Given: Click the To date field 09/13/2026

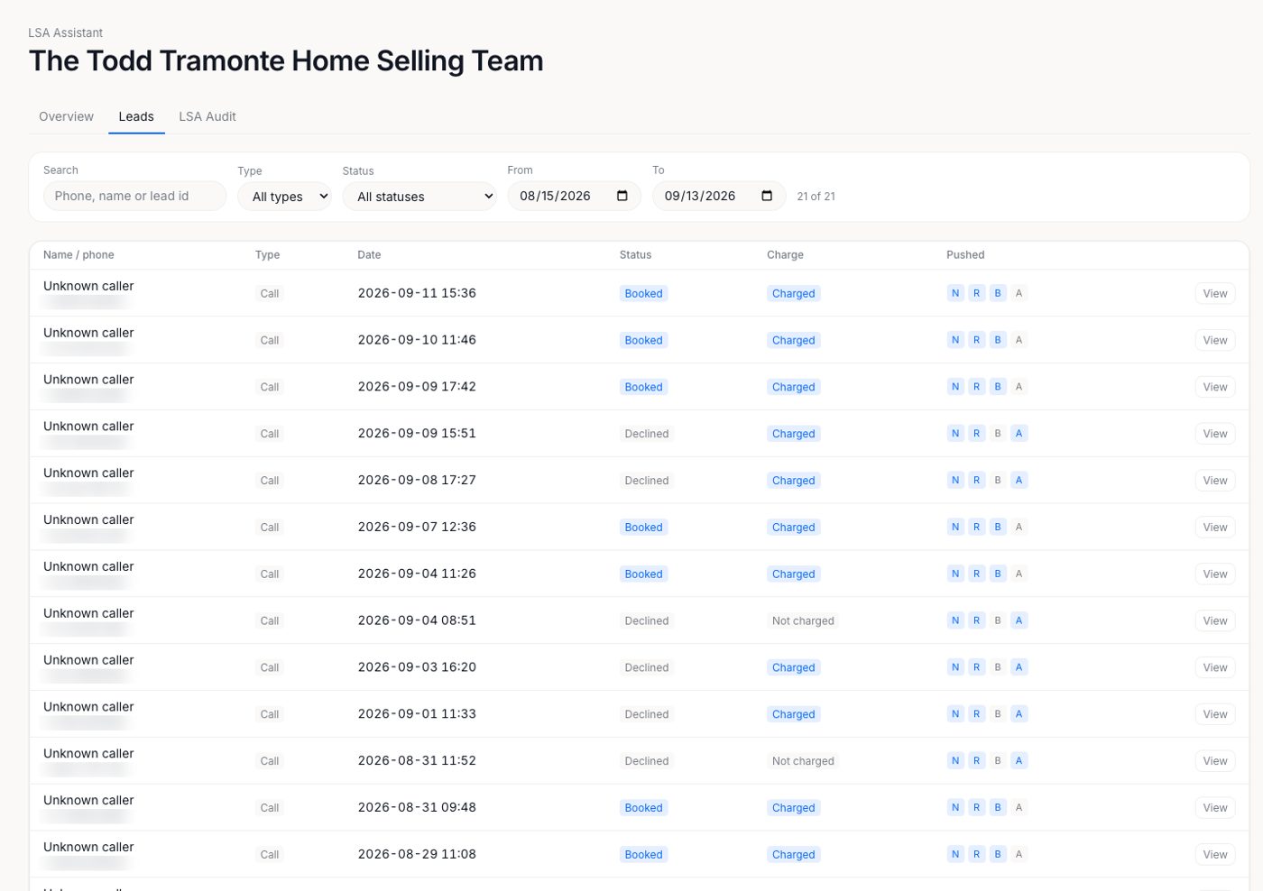Looking at the screenshot, I should (718, 196).
